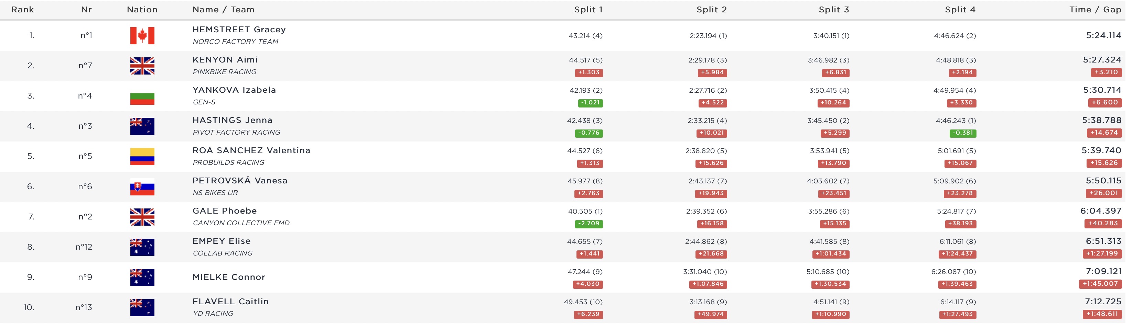The height and width of the screenshot is (329, 1133).
Task: Click the green -0.776 split badge
Action: click(x=589, y=133)
